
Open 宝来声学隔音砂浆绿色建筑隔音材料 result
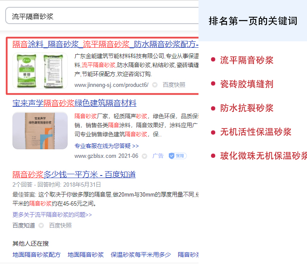pyautogui.click(x=74, y=103)
